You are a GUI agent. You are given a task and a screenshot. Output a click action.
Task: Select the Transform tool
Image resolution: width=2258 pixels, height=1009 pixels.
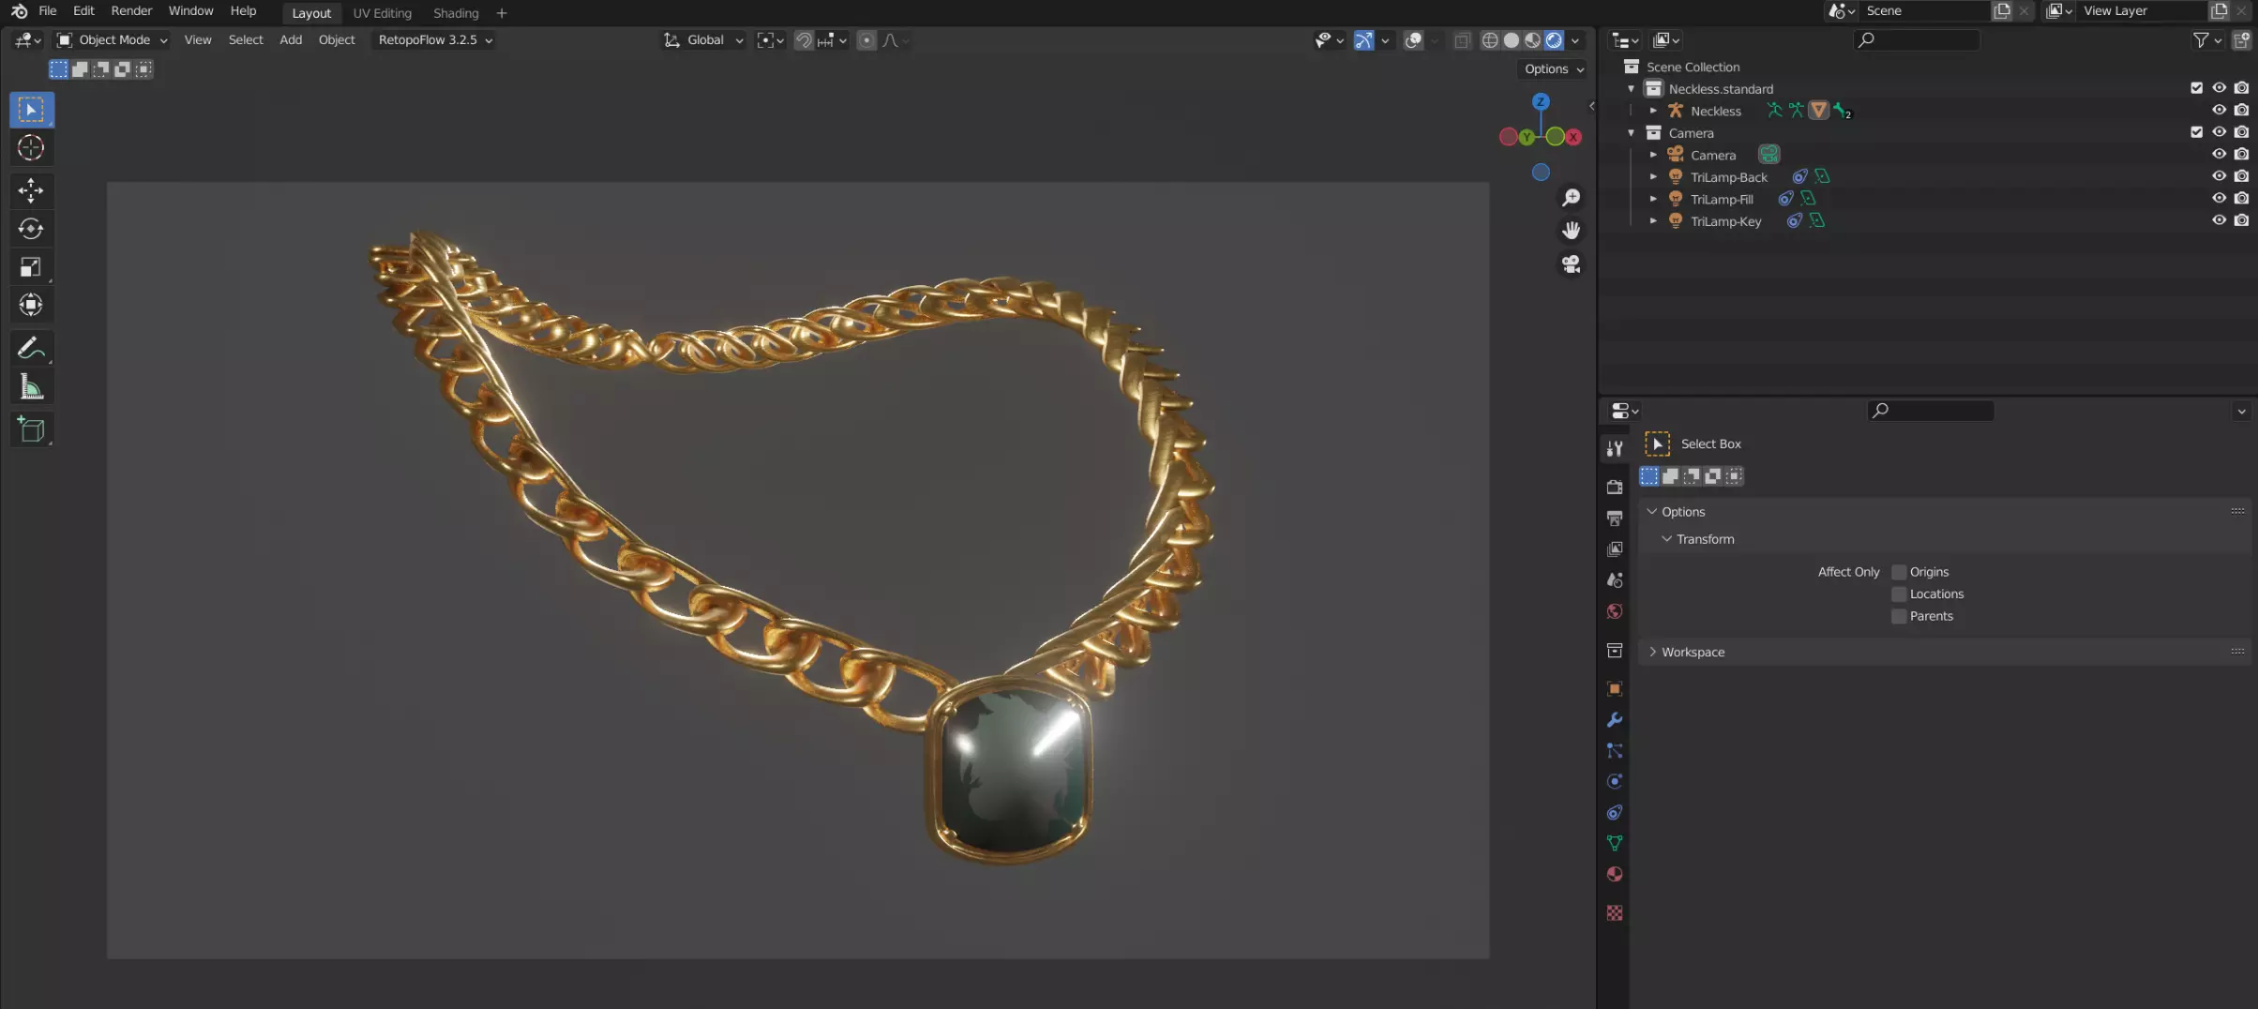(x=31, y=305)
